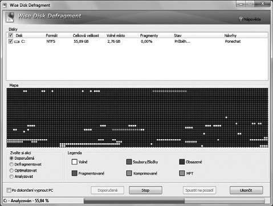Image resolution: width=273 pixels, height=206 pixels.
Task: Click the Volné legend color swatch
Action: [75, 162]
